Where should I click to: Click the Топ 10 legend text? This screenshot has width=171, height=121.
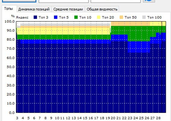point(85,17)
